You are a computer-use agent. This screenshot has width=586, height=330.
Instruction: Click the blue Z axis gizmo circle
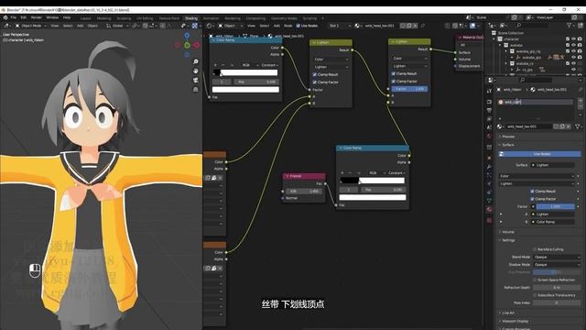187,36
